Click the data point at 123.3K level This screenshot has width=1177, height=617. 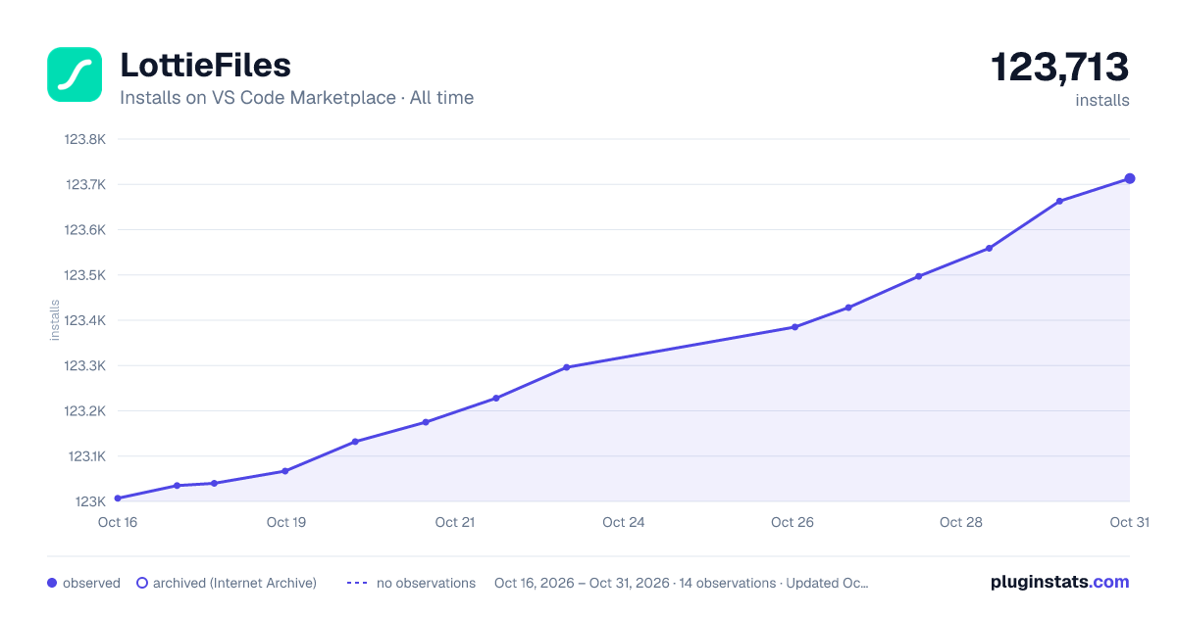click(567, 367)
